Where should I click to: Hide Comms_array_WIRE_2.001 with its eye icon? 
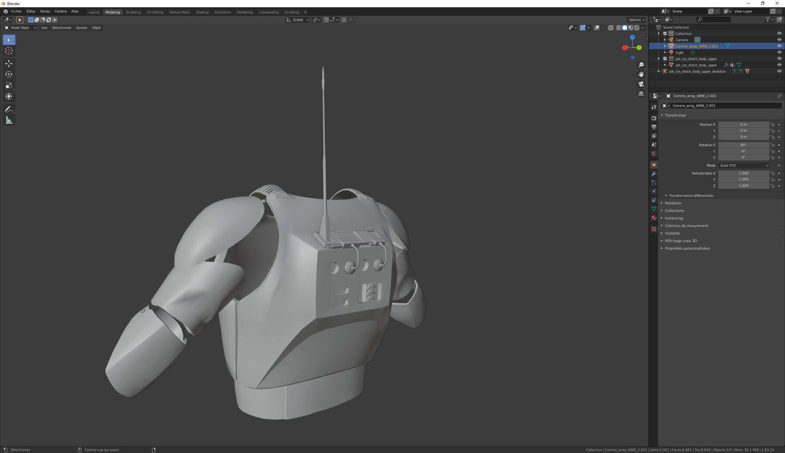tap(779, 46)
